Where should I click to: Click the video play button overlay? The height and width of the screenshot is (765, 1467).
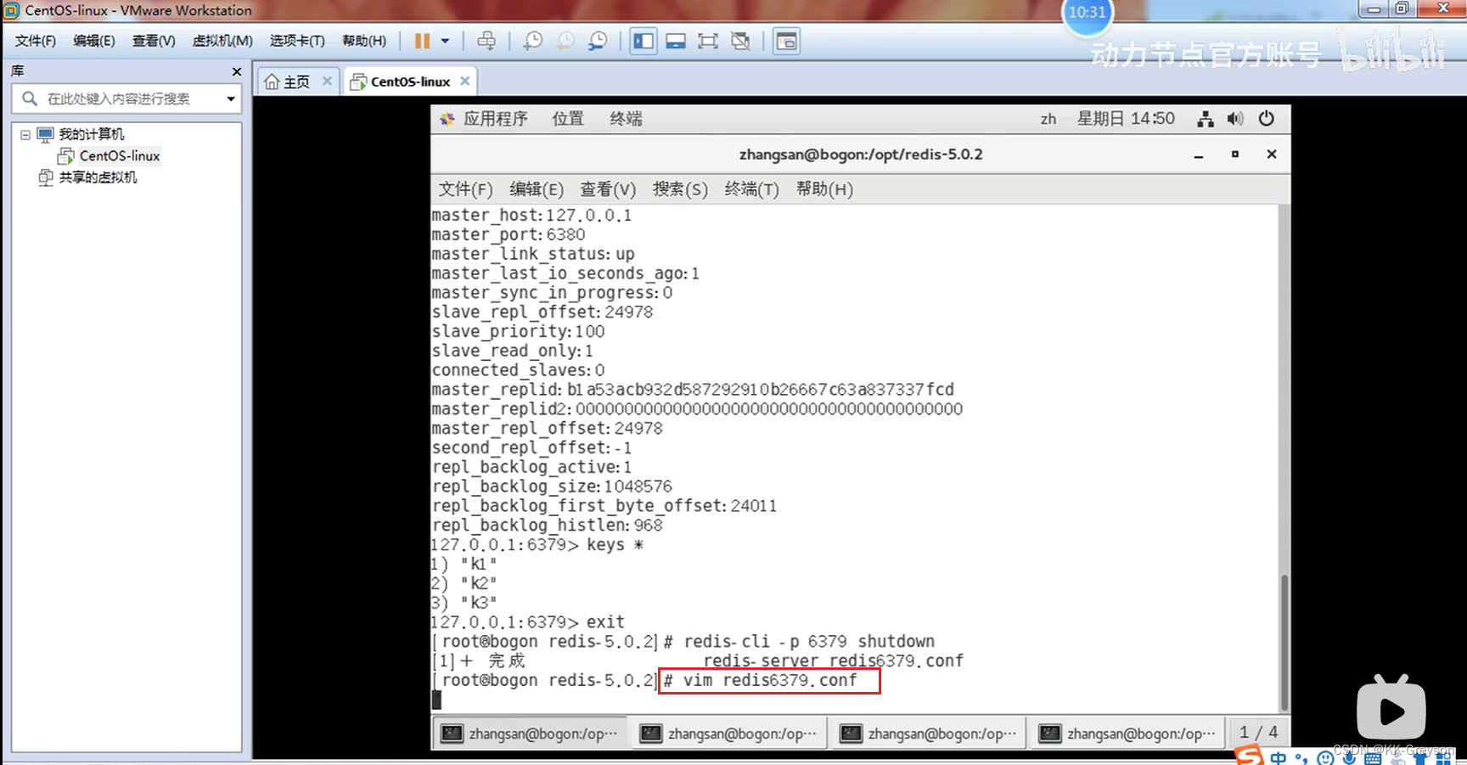tap(1391, 708)
